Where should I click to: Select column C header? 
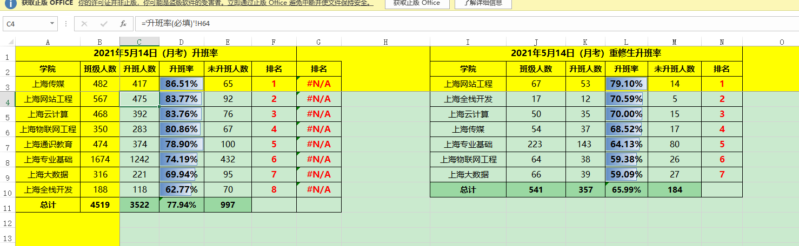[139, 42]
